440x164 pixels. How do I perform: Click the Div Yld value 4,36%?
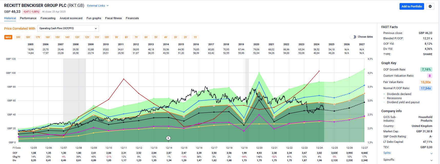[428, 49]
